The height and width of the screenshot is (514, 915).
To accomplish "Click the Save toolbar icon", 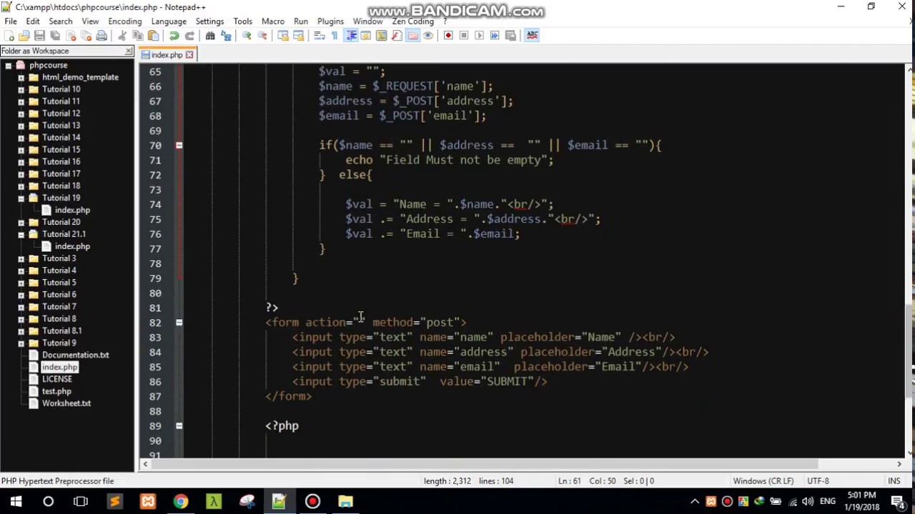I will (39, 36).
